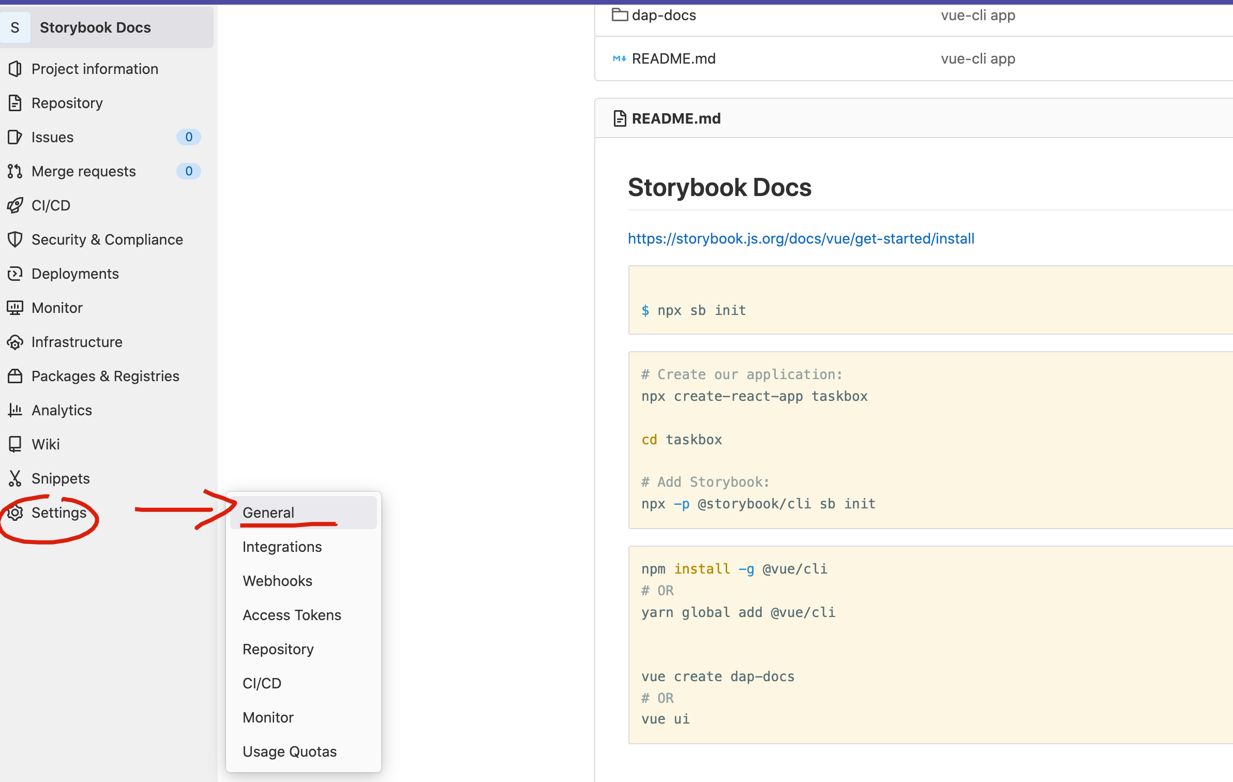Click the document icon in README.md header
The width and height of the screenshot is (1233, 782).
620,118
